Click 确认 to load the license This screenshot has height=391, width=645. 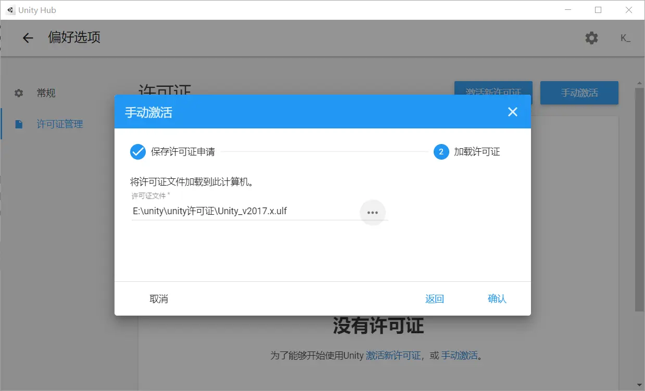pyautogui.click(x=497, y=299)
